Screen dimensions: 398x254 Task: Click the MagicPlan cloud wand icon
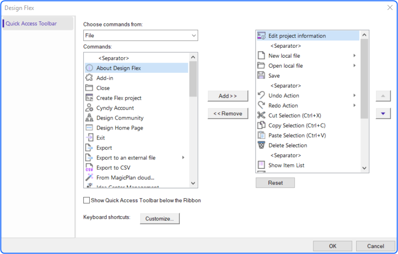pyautogui.click(x=89, y=177)
